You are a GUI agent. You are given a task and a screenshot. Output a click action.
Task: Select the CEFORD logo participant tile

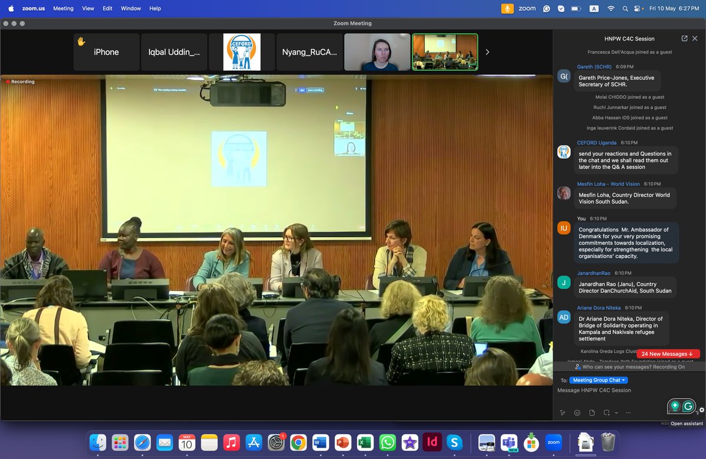click(242, 52)
